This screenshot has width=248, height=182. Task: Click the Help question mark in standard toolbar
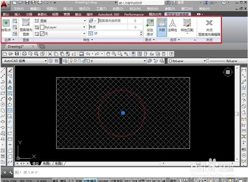171,54
